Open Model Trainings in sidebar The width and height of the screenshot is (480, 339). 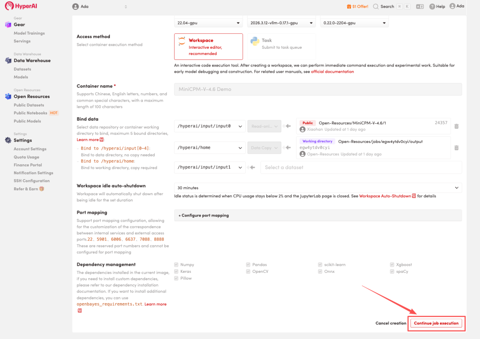(29, 33)
